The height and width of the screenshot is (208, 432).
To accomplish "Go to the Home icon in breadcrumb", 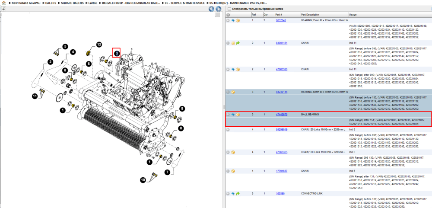I will point(3,3).
